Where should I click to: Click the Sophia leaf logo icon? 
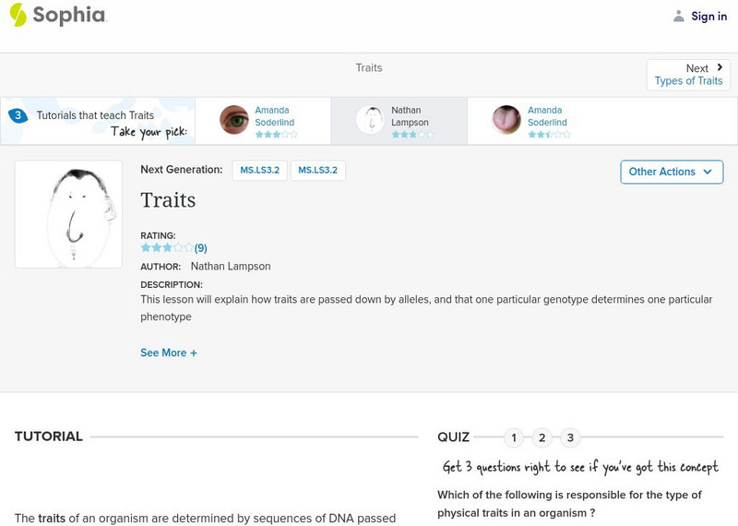[x=18, y=15]
